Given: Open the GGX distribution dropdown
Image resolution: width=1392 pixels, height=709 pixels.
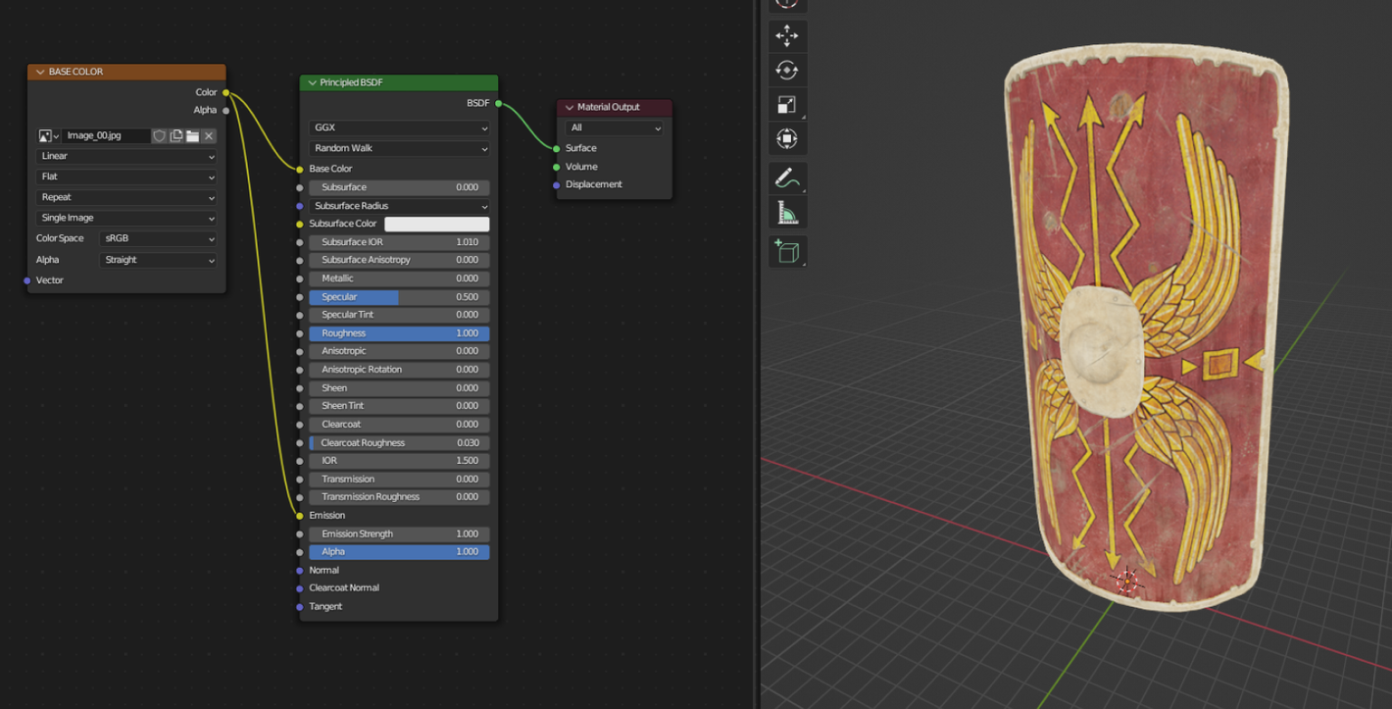Looking at the screenshot, I should 399,128.
